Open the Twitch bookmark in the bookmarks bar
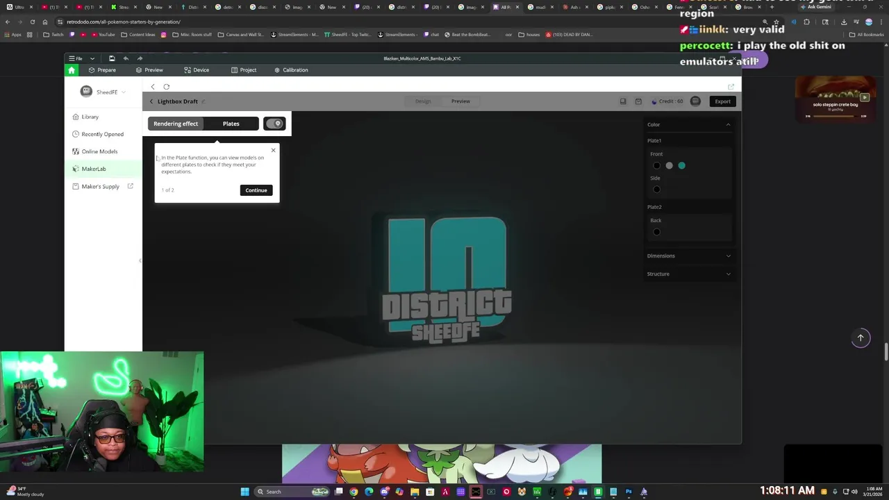This screenshot has width=889, height=500. click(53, 34)
